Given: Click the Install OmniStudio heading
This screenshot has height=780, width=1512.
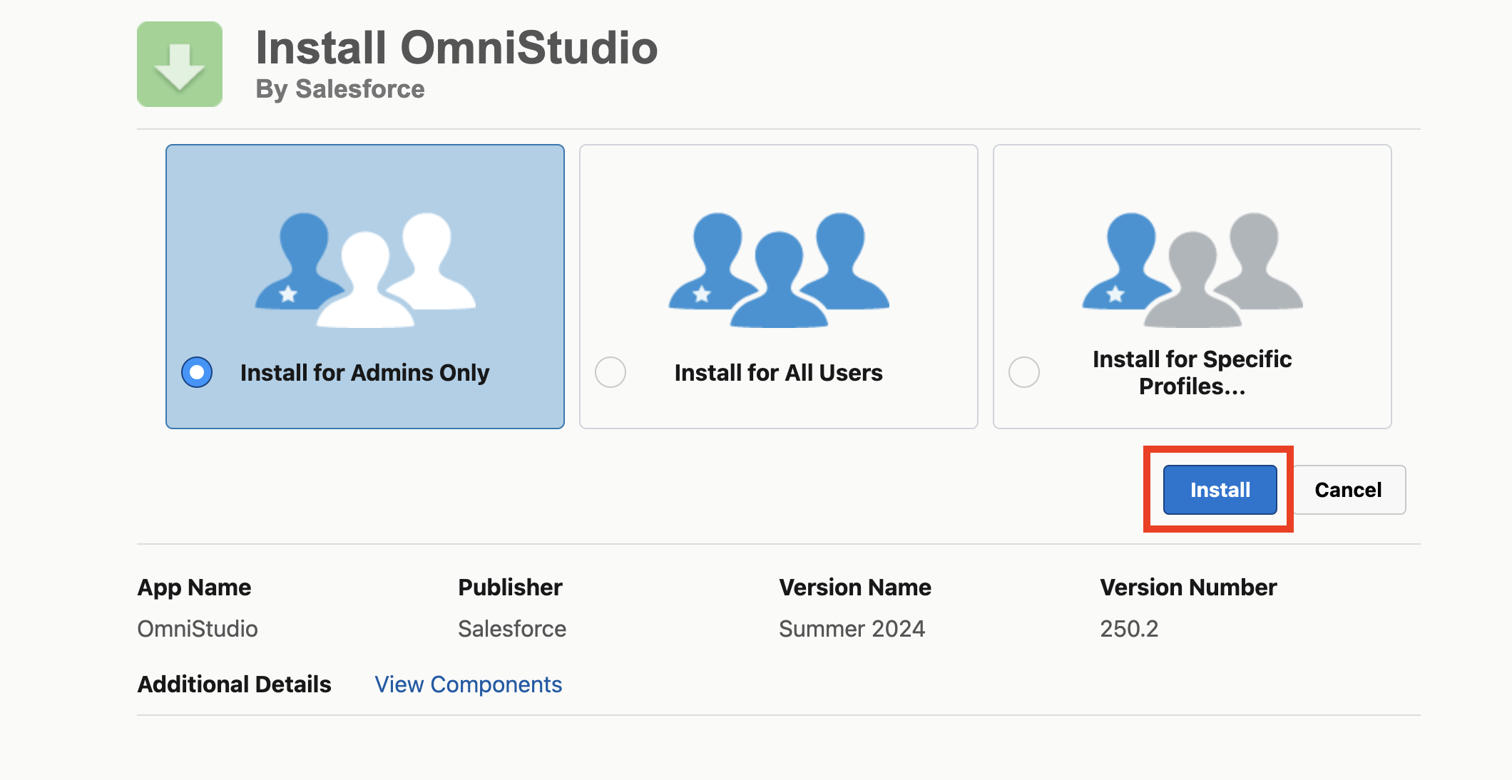Looking at the screenshot, I should pyautogui.click(x=456, y=48).
